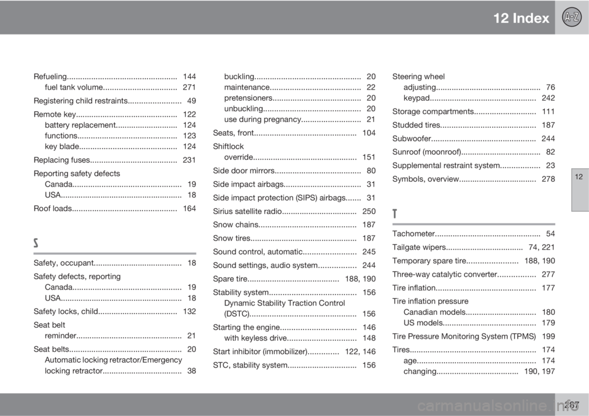Select the 'Stability system' entry
This screenshot has height=416, width=589.
click(294, 292)
